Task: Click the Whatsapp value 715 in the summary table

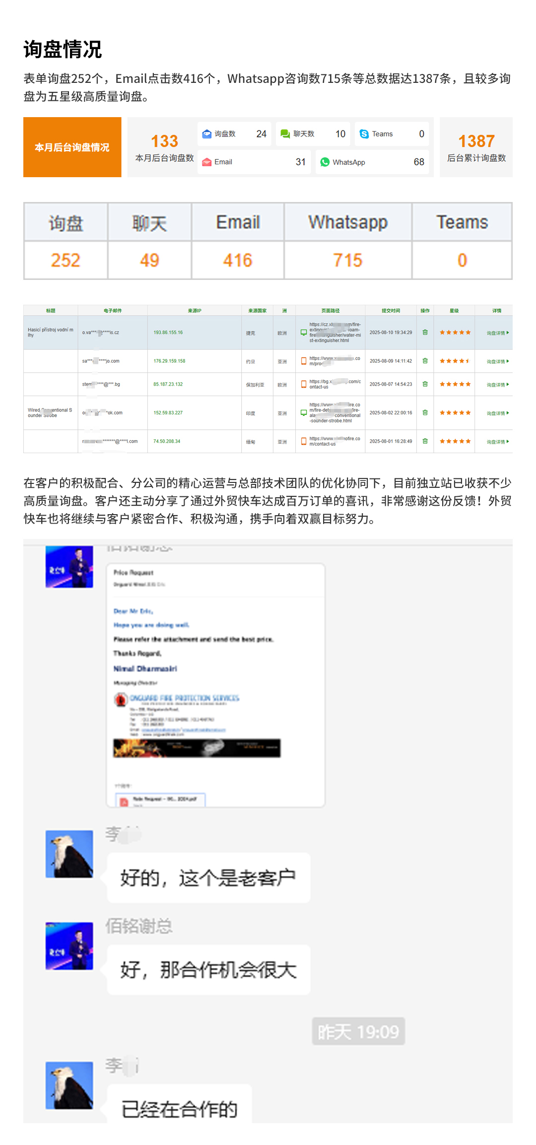Action: (348, 261)
